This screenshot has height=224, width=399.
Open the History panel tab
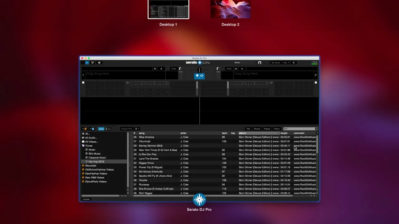click(x=276, y=129)
